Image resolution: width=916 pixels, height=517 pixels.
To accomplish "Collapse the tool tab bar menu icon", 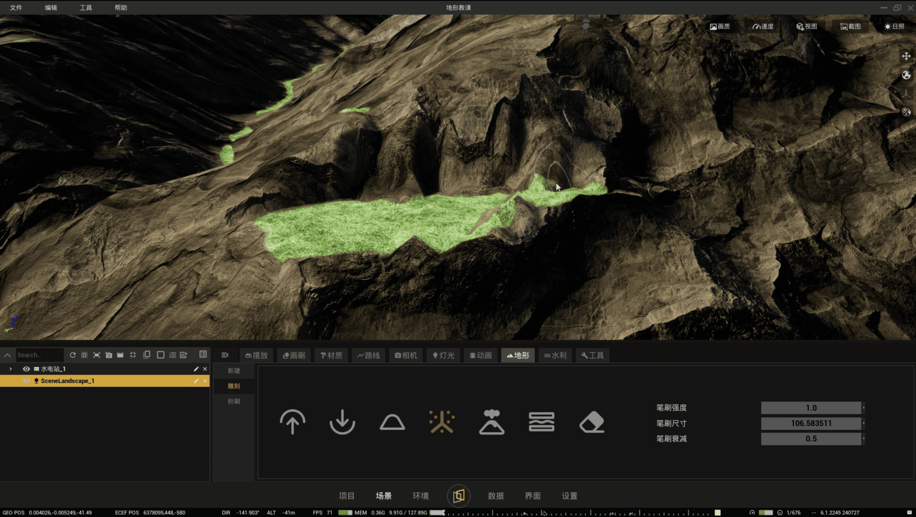I will [x=225, y=355].
